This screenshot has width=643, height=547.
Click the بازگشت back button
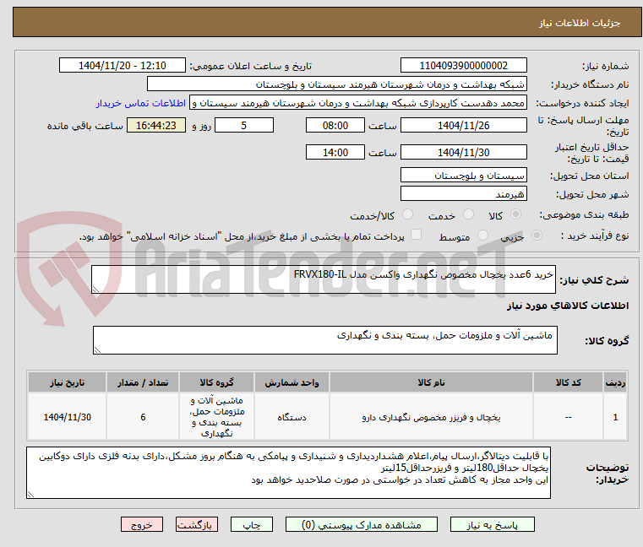pyautogui.click(x=197, y=524)
